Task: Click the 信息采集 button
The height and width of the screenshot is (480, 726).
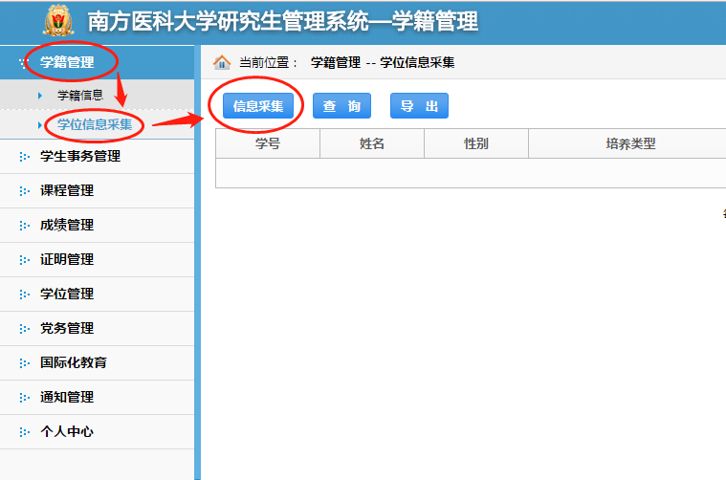Action: coord(258,106)
